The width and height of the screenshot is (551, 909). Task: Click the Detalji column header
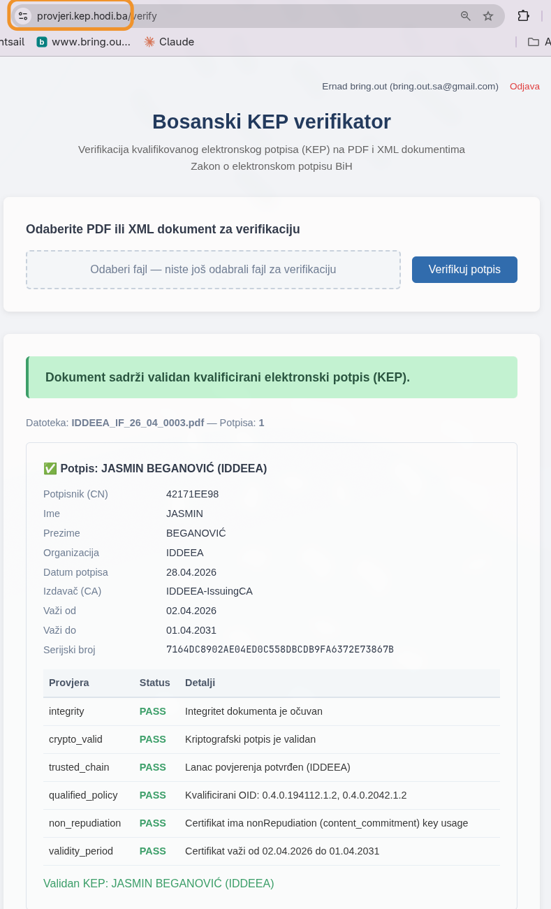pyautogui.click(x=200, y=683)
